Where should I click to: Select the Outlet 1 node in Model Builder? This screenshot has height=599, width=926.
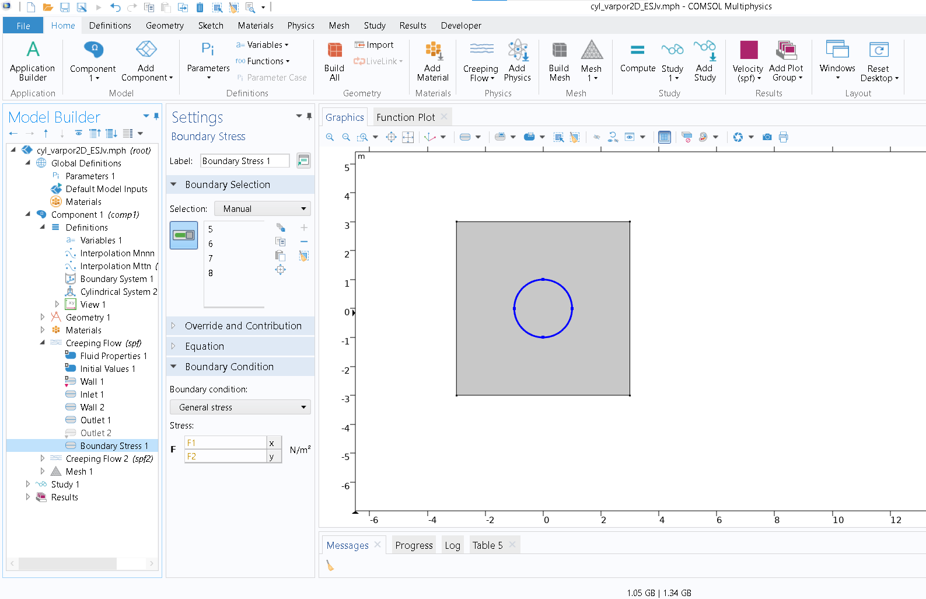[x=95, y=420]
